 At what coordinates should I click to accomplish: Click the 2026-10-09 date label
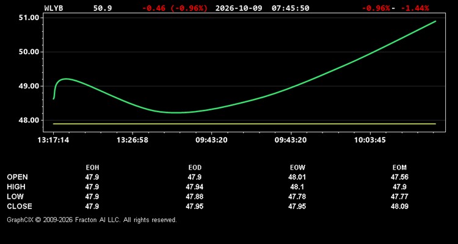pos(239,8)
